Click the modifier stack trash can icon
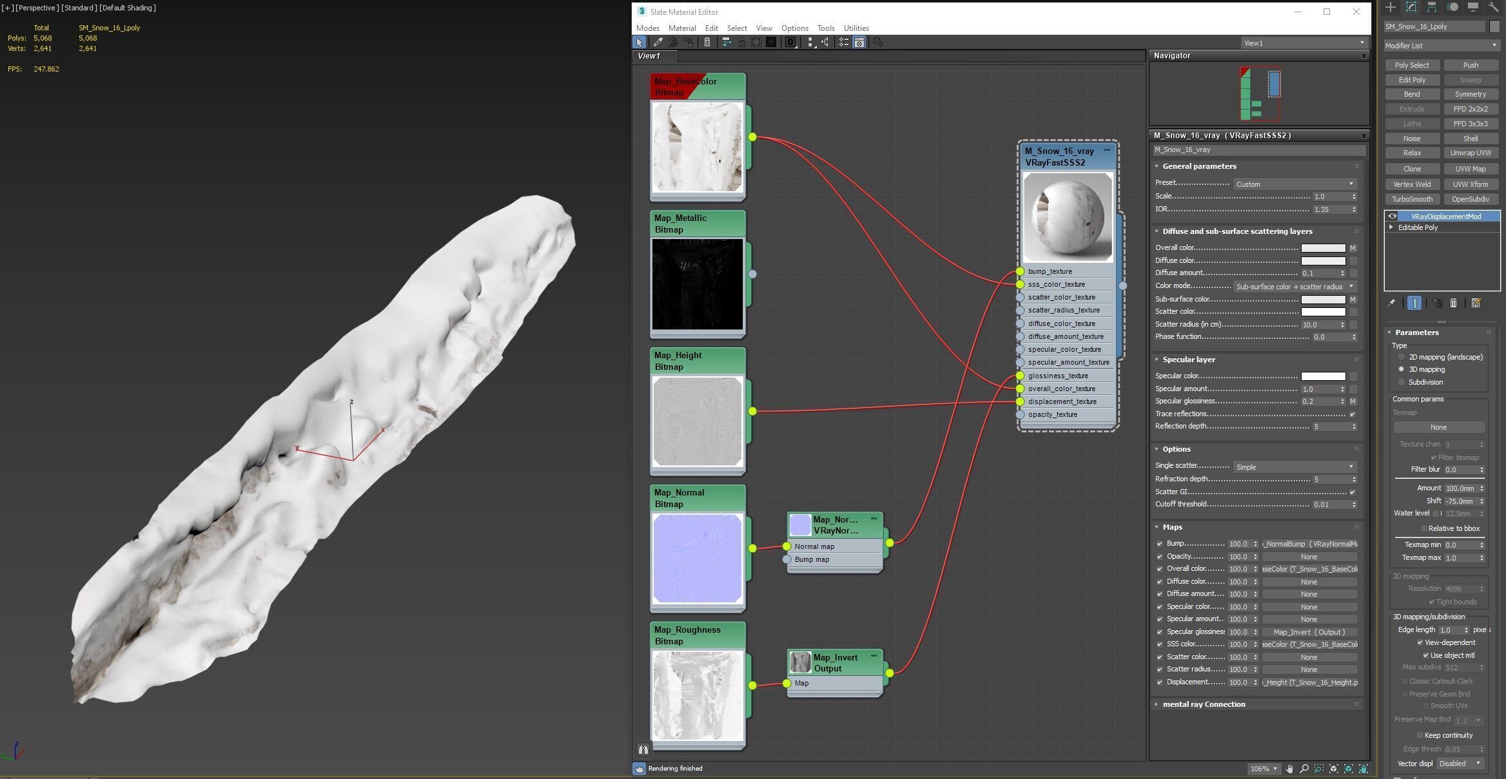The image size is (1506, 779). [1454, 303]
